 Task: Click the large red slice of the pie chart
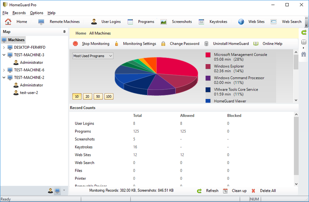176,66
